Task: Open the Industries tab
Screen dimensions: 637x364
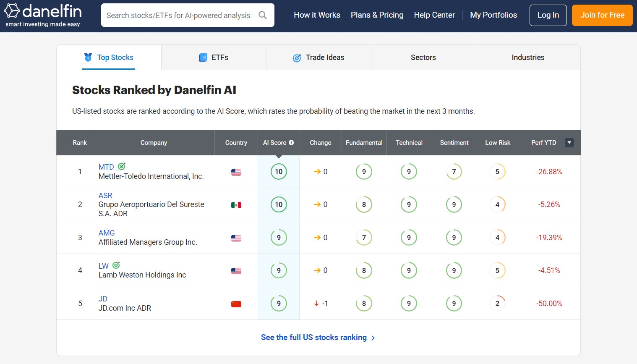Action: [528, 58]
